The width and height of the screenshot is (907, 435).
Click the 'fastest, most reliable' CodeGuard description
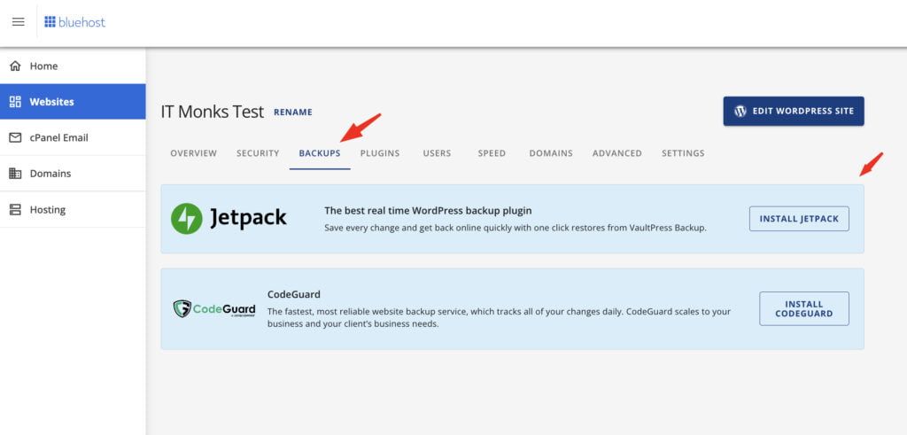pos(499,317)
